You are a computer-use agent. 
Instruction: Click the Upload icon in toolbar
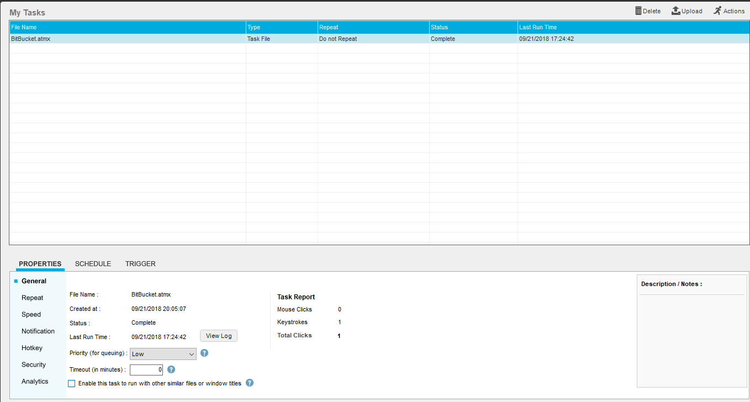coord(675,11)
